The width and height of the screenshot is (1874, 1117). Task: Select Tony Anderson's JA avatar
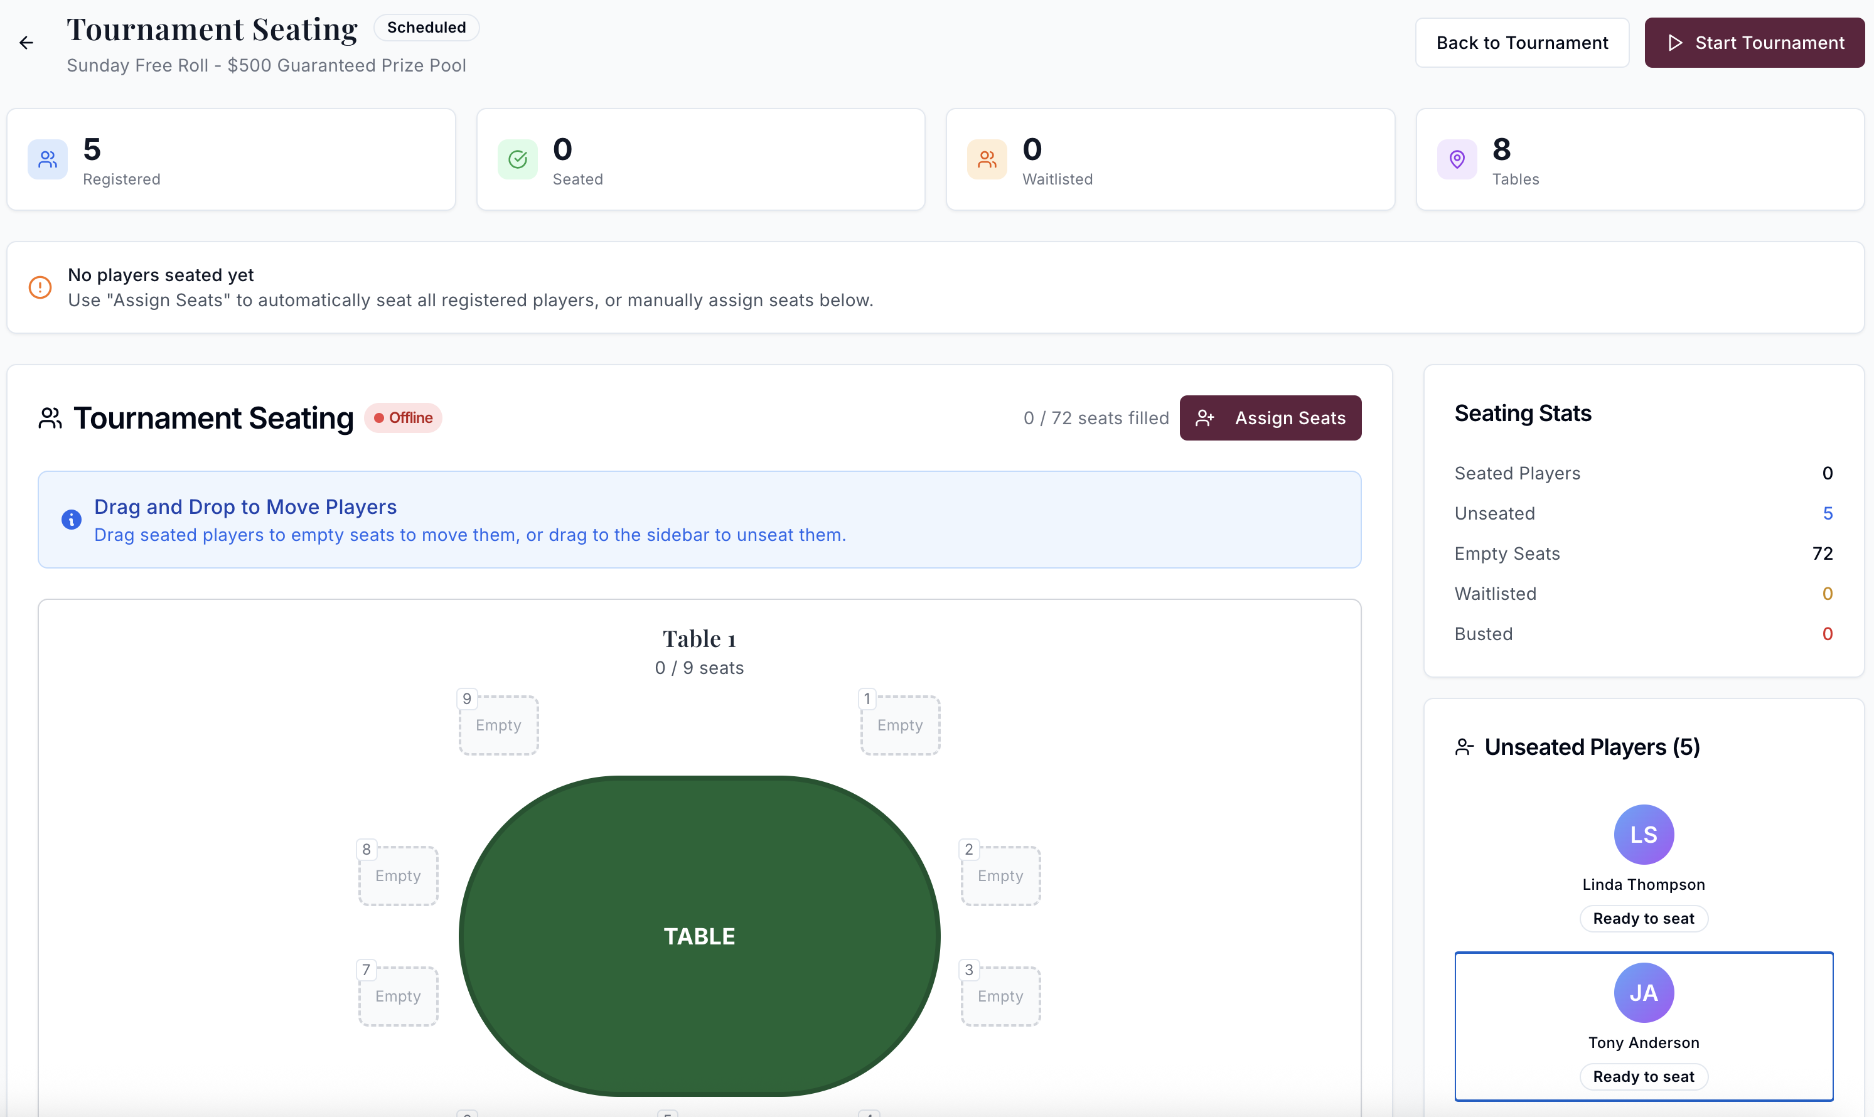[x=1644, y=993]
